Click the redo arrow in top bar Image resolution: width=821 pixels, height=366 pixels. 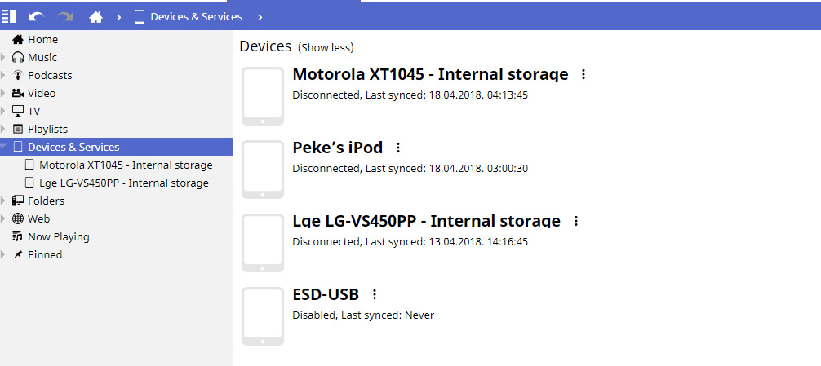(x=65, y=15)
